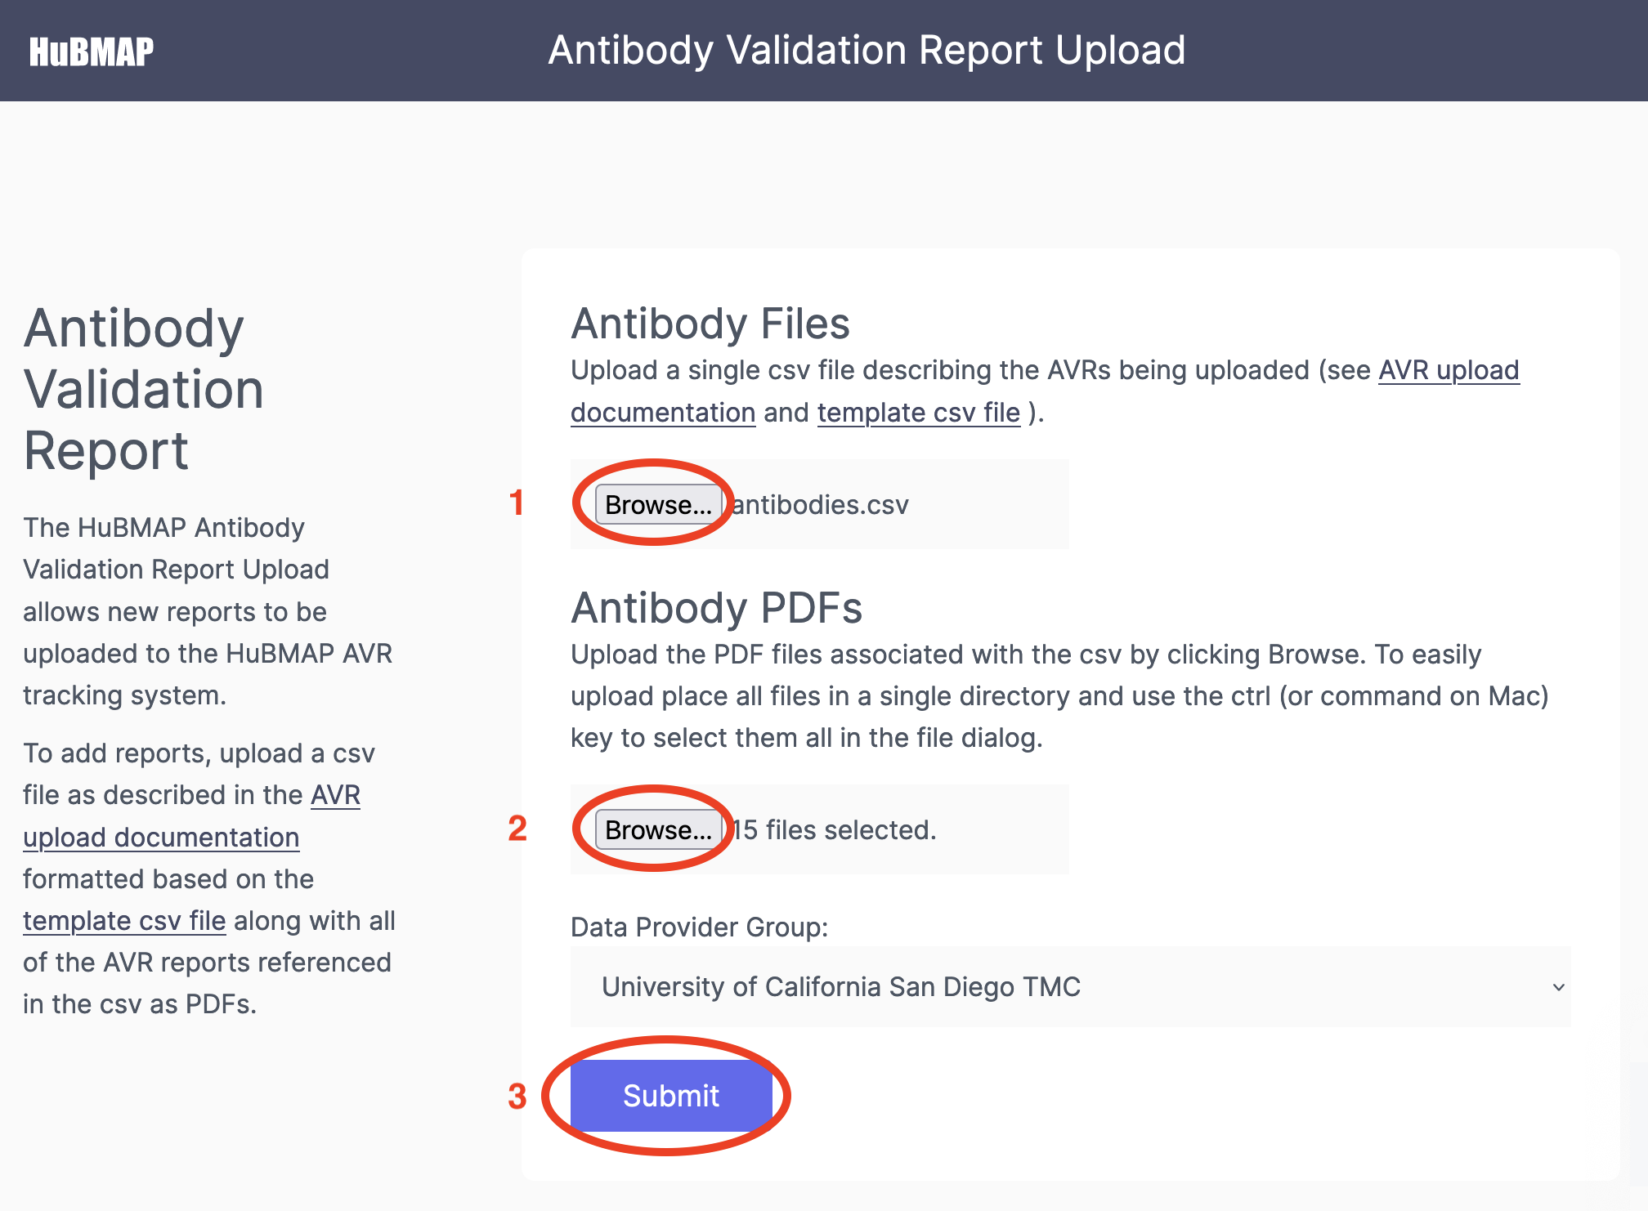Screen dimensions: 1648x1211
Task: Open template csv file link under Antibody Files
Action: click(x=919, y=413)
